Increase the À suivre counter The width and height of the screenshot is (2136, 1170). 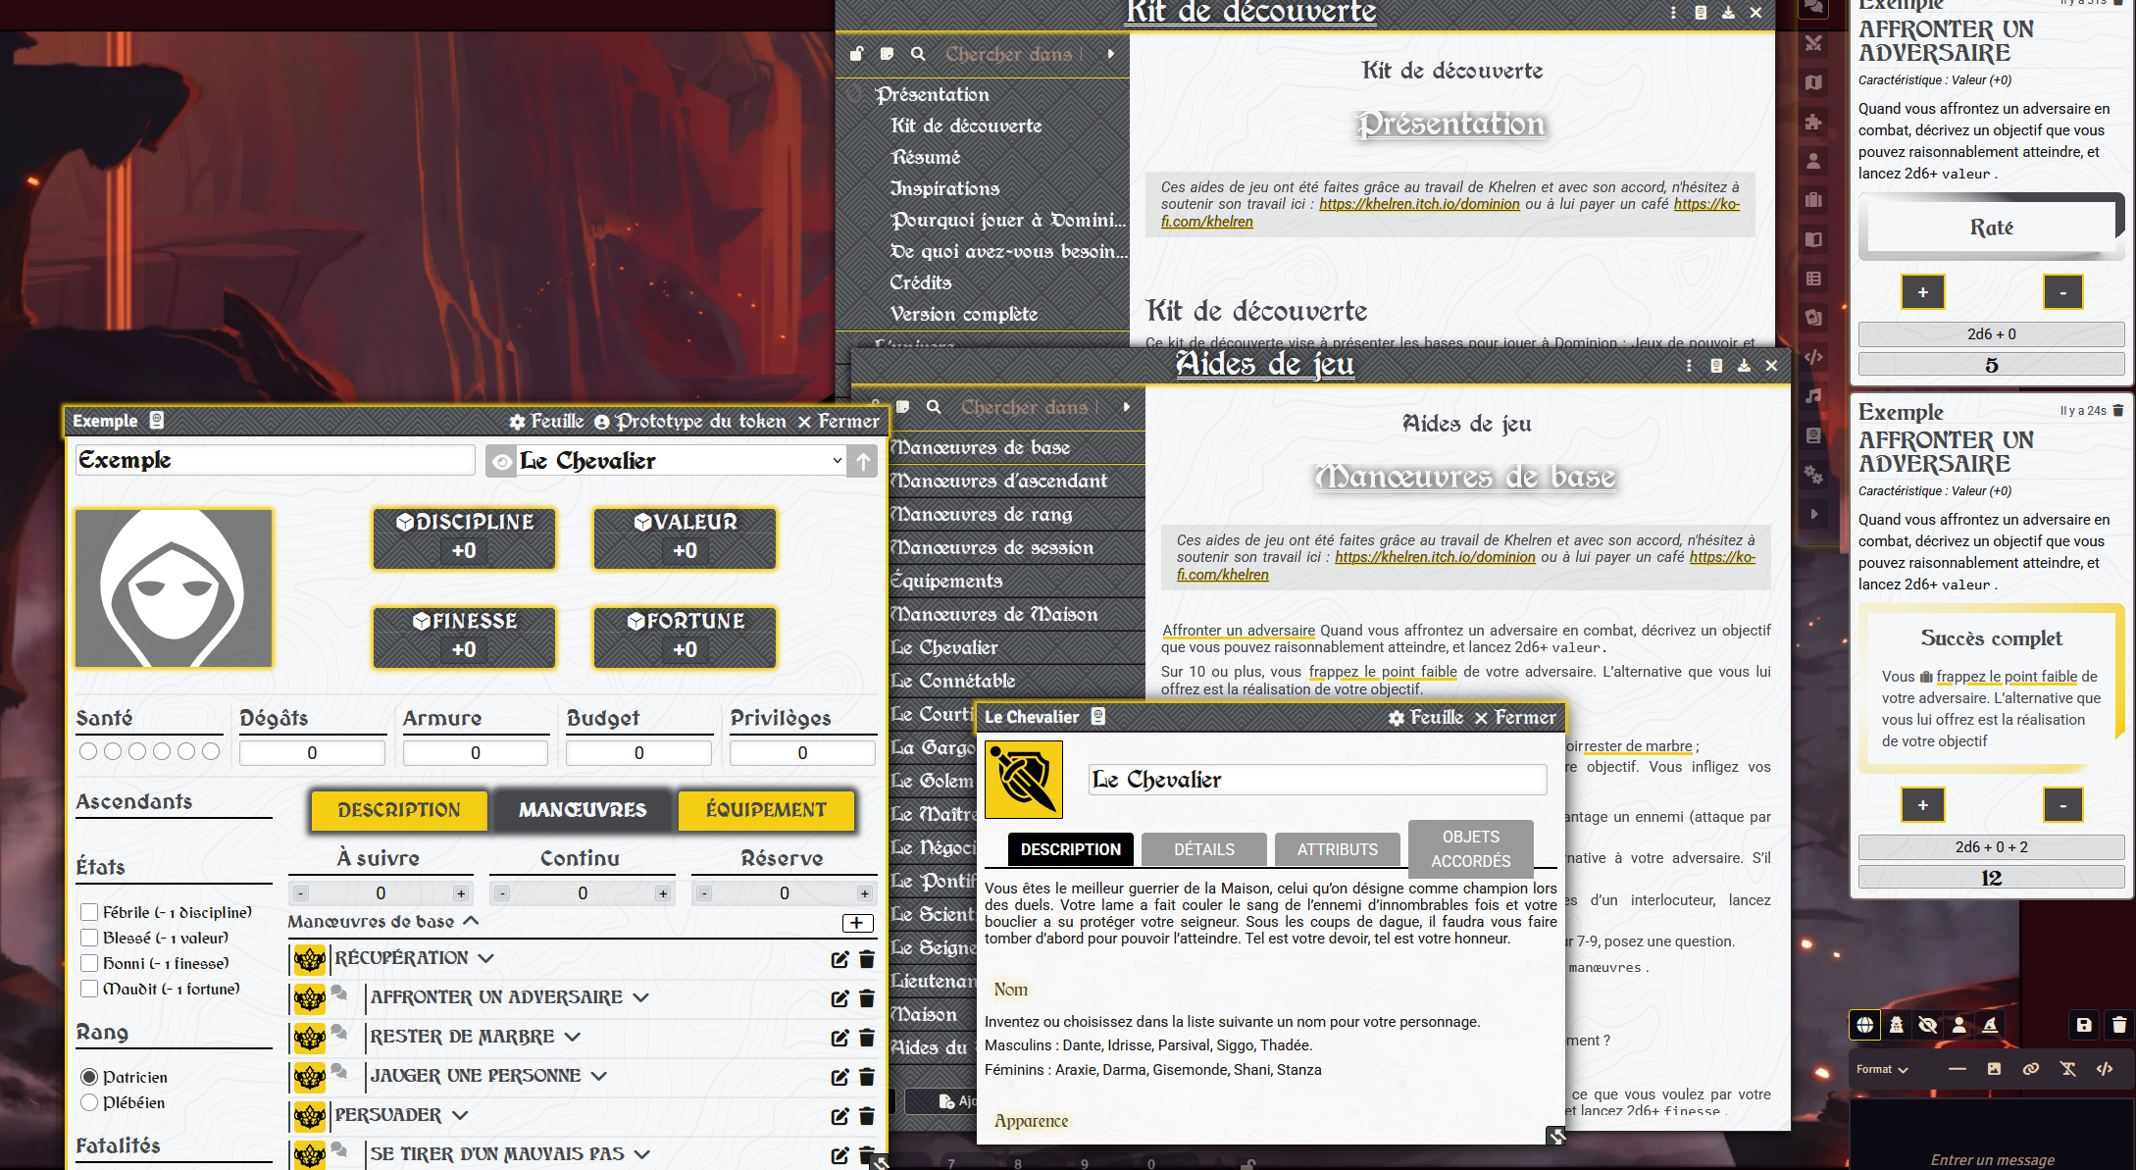tap(461, 893)
